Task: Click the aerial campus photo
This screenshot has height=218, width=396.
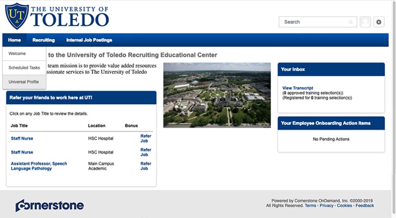Action: pos(217,95)
